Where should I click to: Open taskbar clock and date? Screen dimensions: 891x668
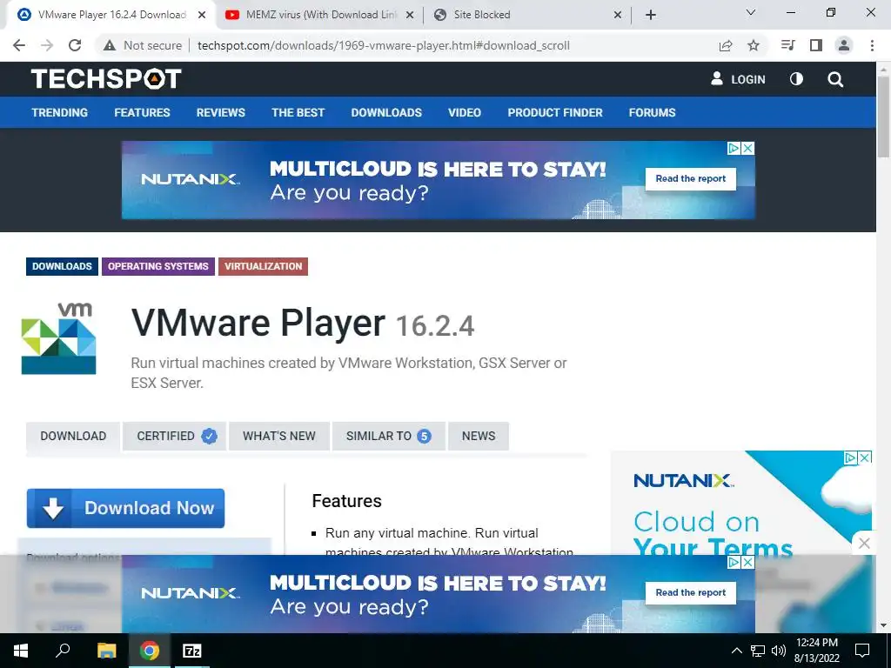pyautogui.click(x=816, y=651)
